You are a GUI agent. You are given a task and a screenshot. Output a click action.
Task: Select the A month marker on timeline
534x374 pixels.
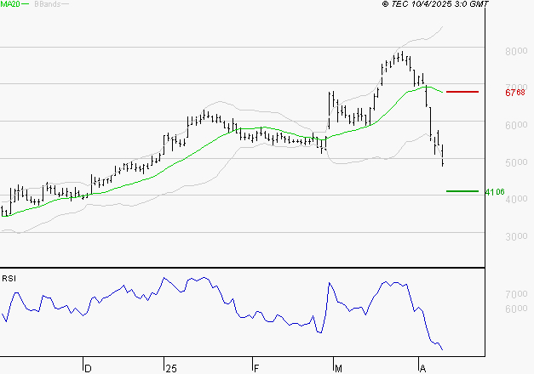(422, 367)
